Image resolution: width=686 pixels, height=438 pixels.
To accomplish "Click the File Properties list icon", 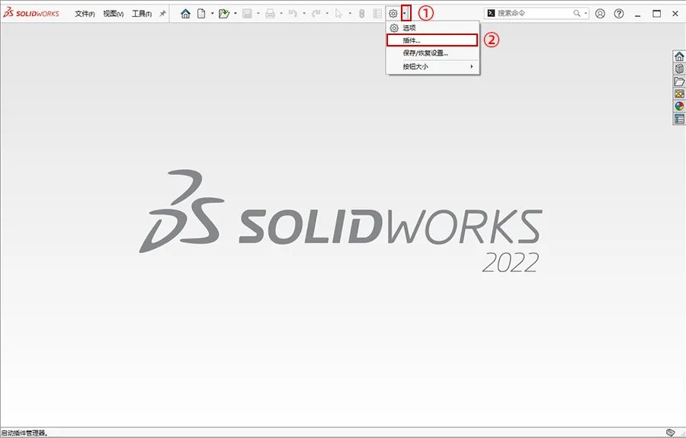I will [x=377, y=14].
